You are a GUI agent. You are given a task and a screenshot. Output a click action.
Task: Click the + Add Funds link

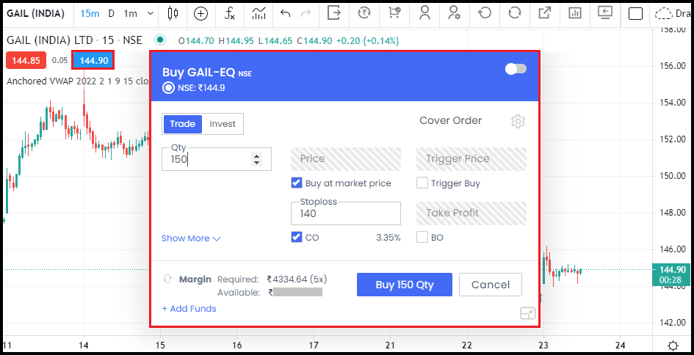pos(189,309)
